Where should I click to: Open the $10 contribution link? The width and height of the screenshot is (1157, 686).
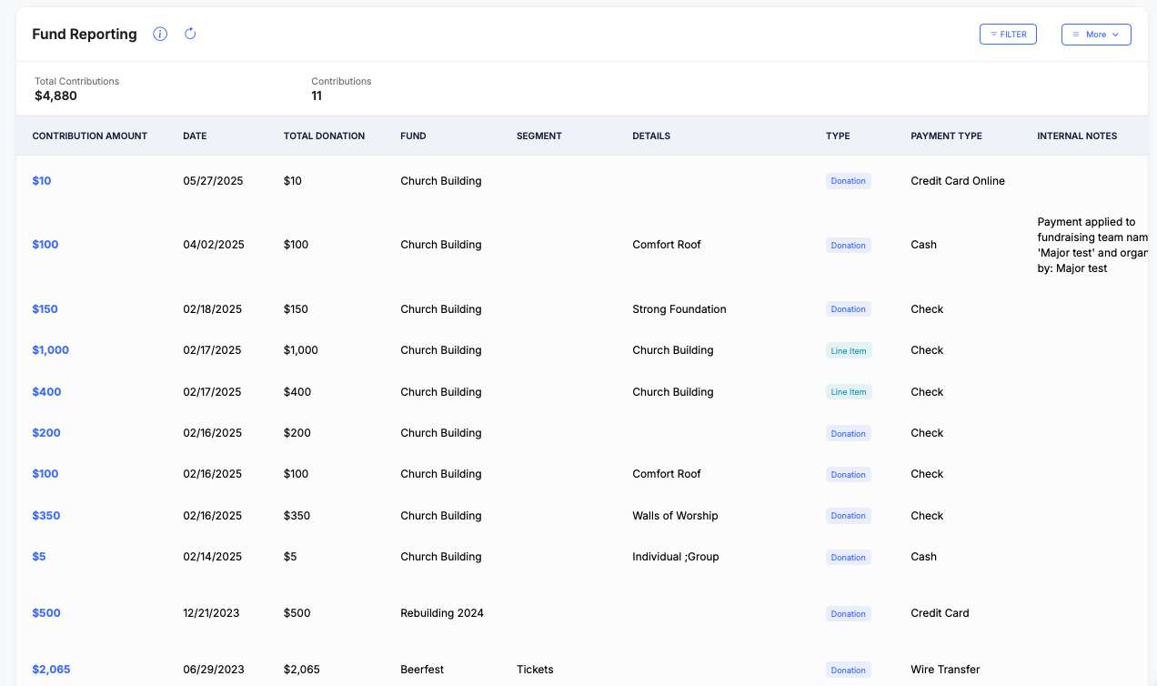[42, 181]
